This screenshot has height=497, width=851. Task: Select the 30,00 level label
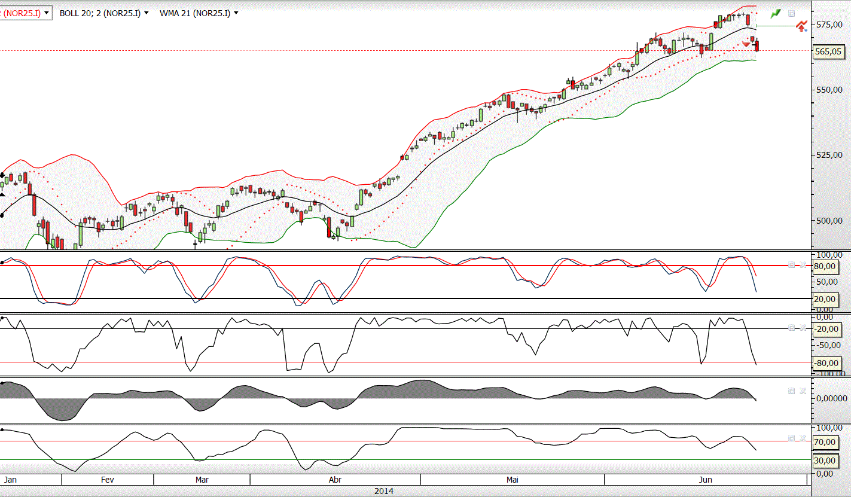827,461
